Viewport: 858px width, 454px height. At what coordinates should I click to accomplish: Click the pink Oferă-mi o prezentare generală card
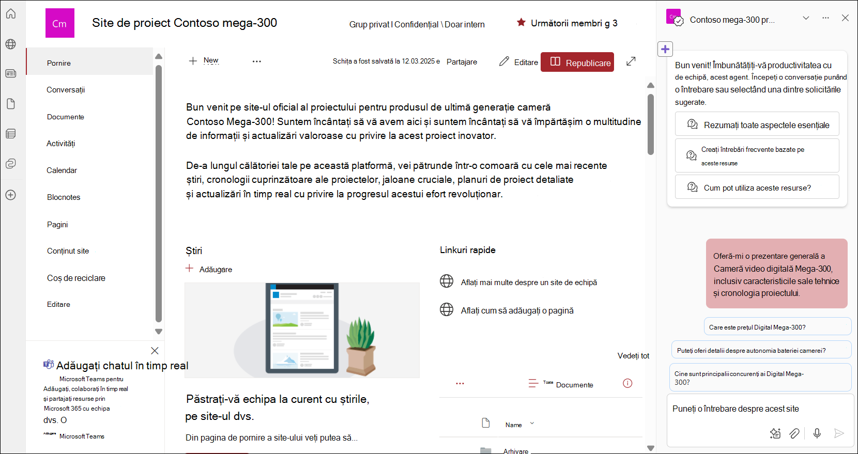coord(776,274)
